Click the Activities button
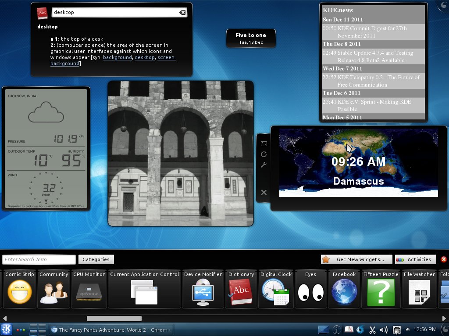 (416, 259)
